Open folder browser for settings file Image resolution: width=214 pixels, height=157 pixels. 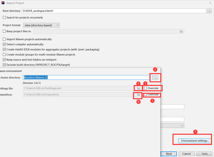pos(138,88)
